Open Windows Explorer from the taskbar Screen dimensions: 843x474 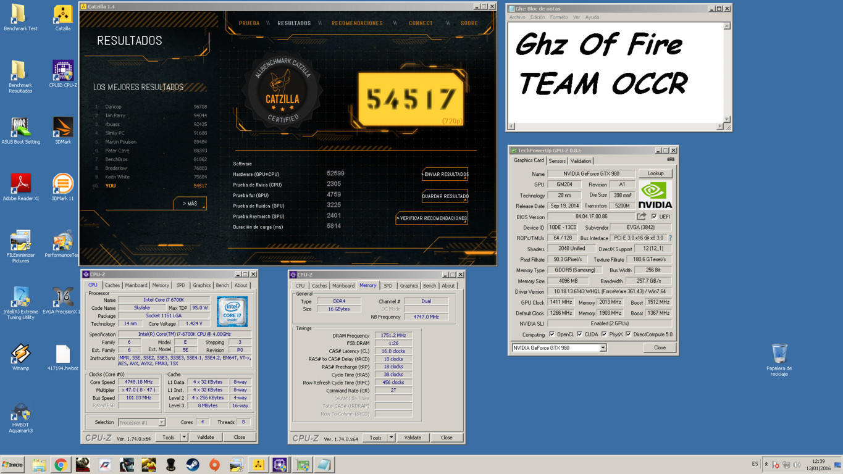click(x=39, y=465)
